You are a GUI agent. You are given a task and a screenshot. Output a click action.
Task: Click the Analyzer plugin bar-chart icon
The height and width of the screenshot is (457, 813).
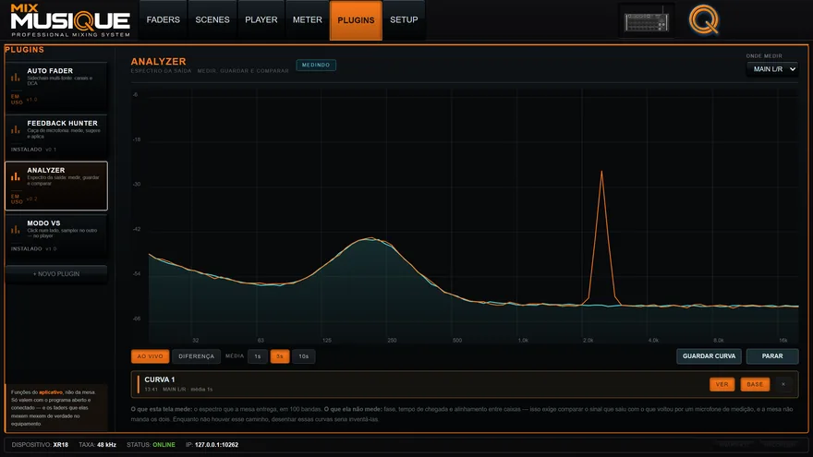pyautogui.click(x=16, y=176)
